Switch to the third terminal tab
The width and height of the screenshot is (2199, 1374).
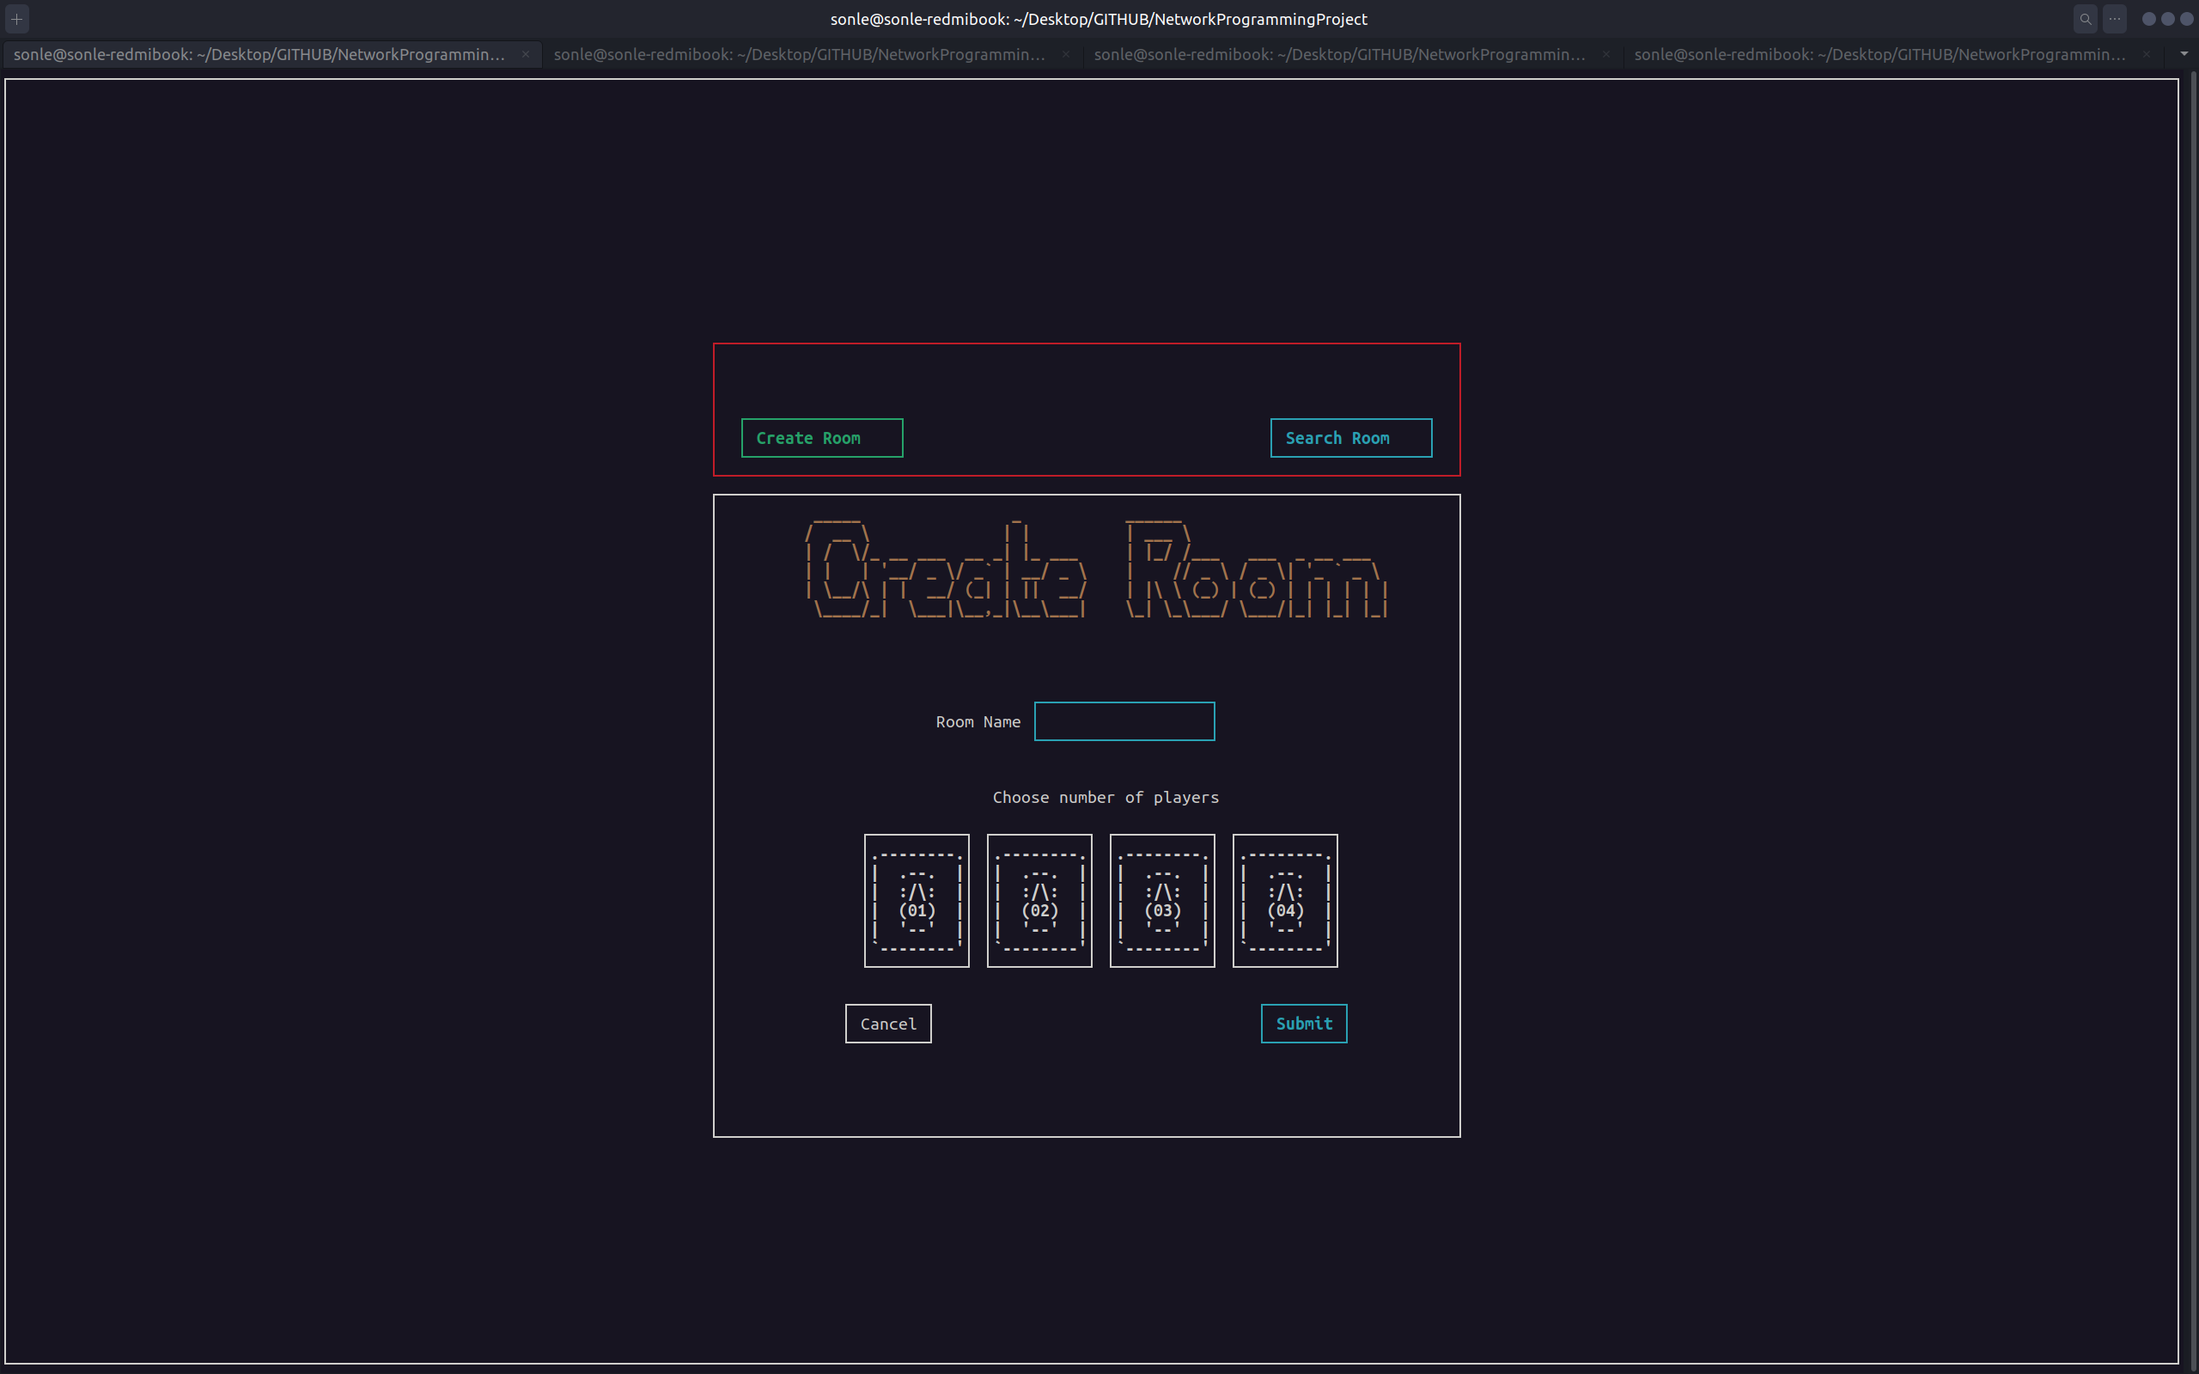coord(1339,54)
